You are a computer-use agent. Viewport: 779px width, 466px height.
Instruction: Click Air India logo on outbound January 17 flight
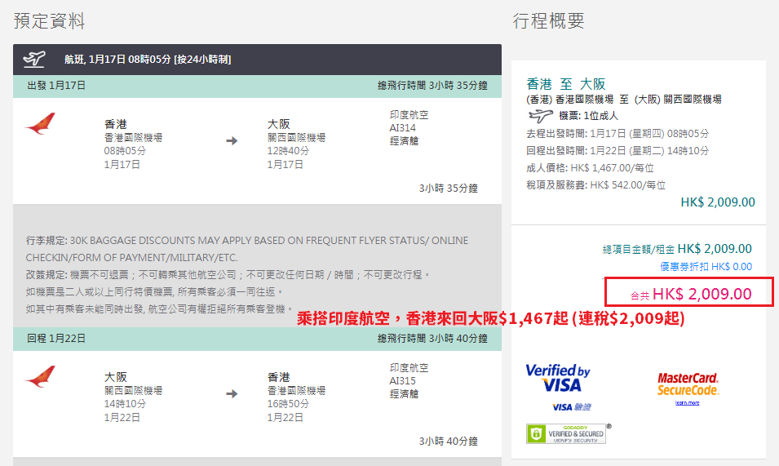point(40,124)
